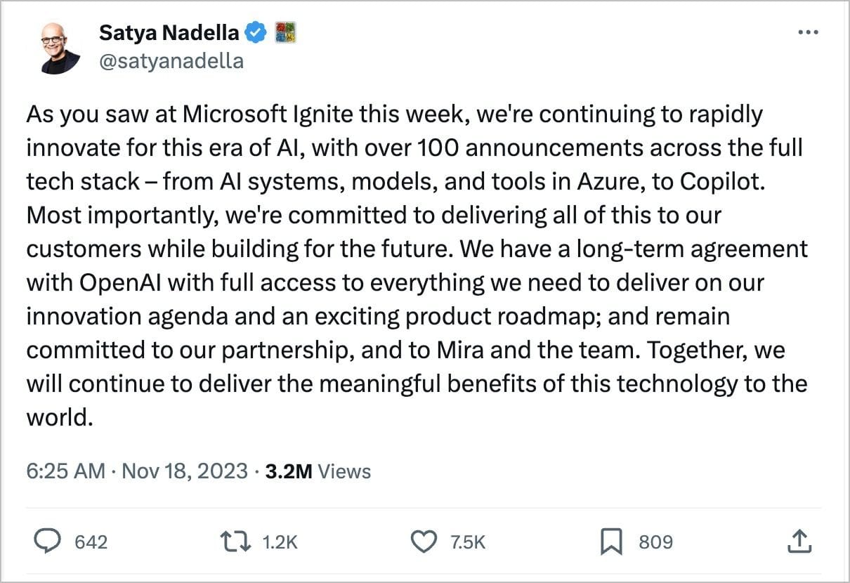Click the blue verified checkmark badge
850x583 pixels.
tap(255, 32)
